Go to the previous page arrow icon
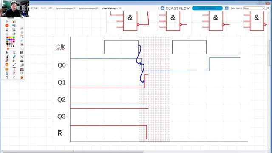This screenshot has height=153, width=272. click(x=7, y=30)
